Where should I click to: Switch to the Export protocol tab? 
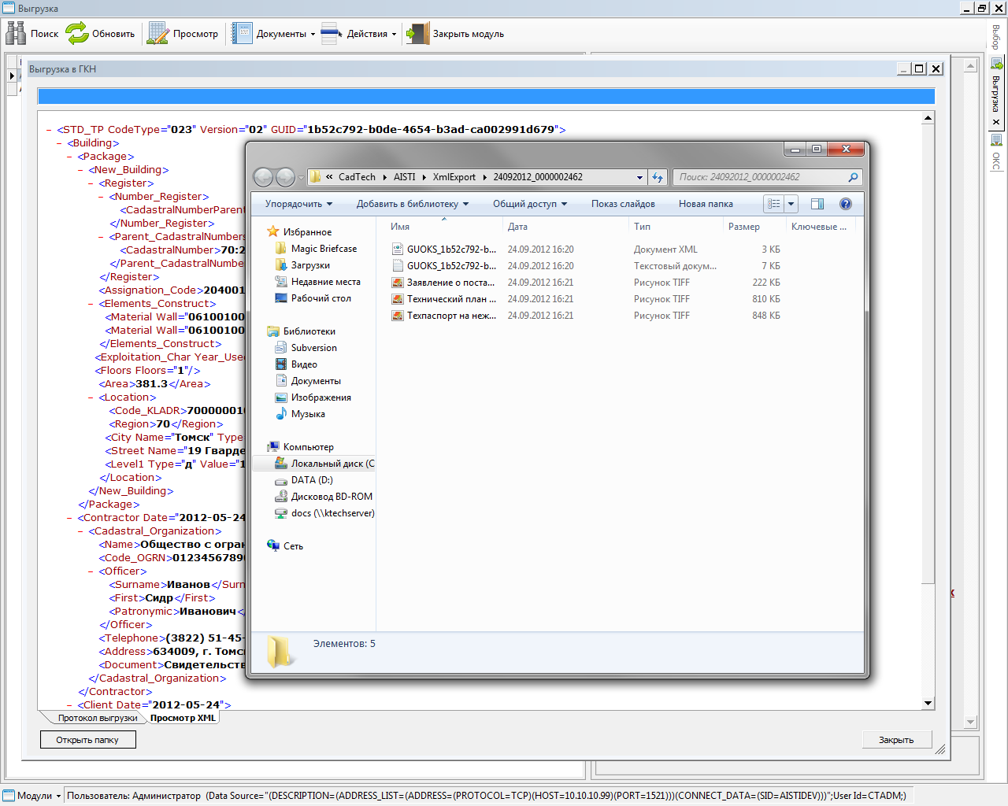(x=97, y=718)
